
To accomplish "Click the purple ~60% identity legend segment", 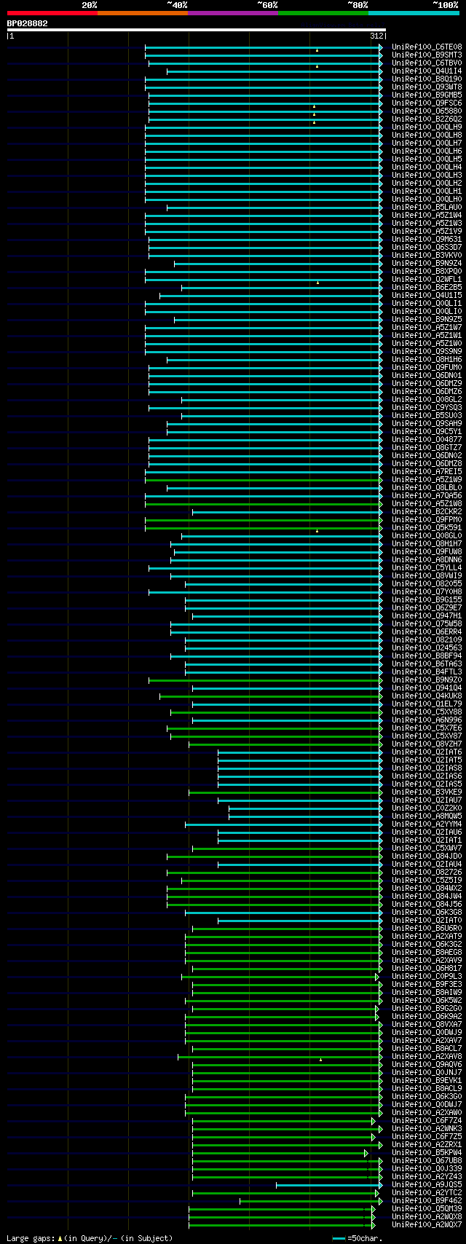I will (x=233, y=13).
